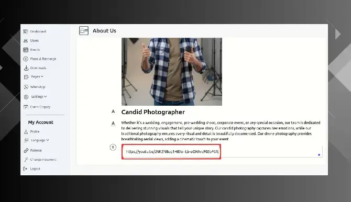Click the Pages document icon
Screen dimensions: 351x202
(26, 77)
